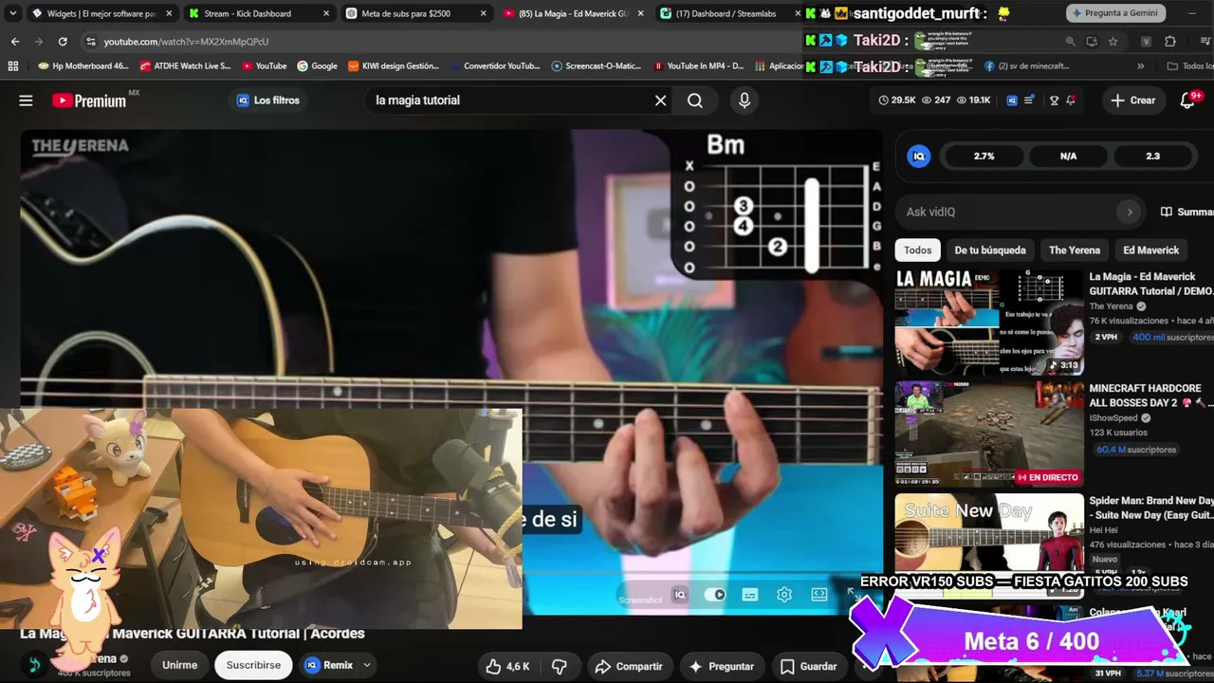Reload the page

pyautogui.click(x=63, y=42)
